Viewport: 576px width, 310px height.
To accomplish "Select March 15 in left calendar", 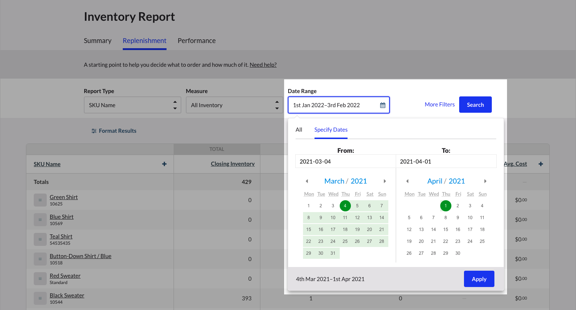I will pos(309,230).
